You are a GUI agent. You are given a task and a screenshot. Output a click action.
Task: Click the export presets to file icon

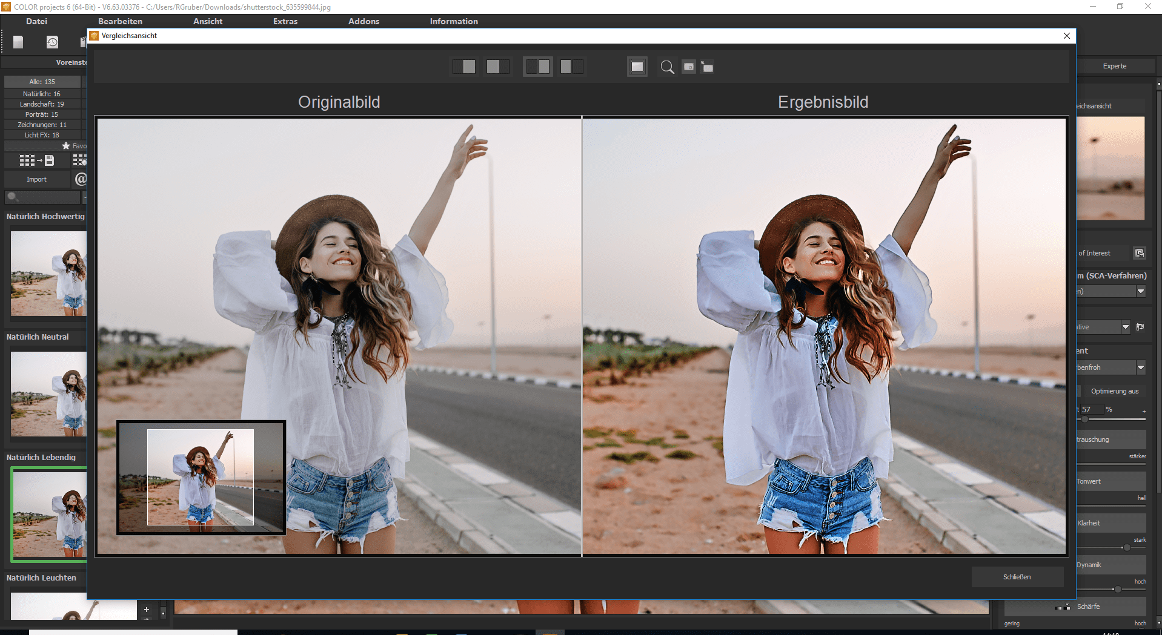(36, 160)
